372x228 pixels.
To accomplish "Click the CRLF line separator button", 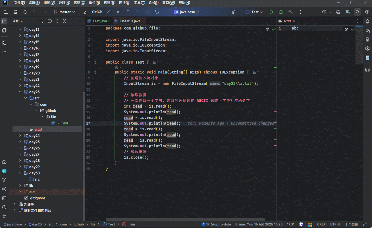I will [321, 224].
